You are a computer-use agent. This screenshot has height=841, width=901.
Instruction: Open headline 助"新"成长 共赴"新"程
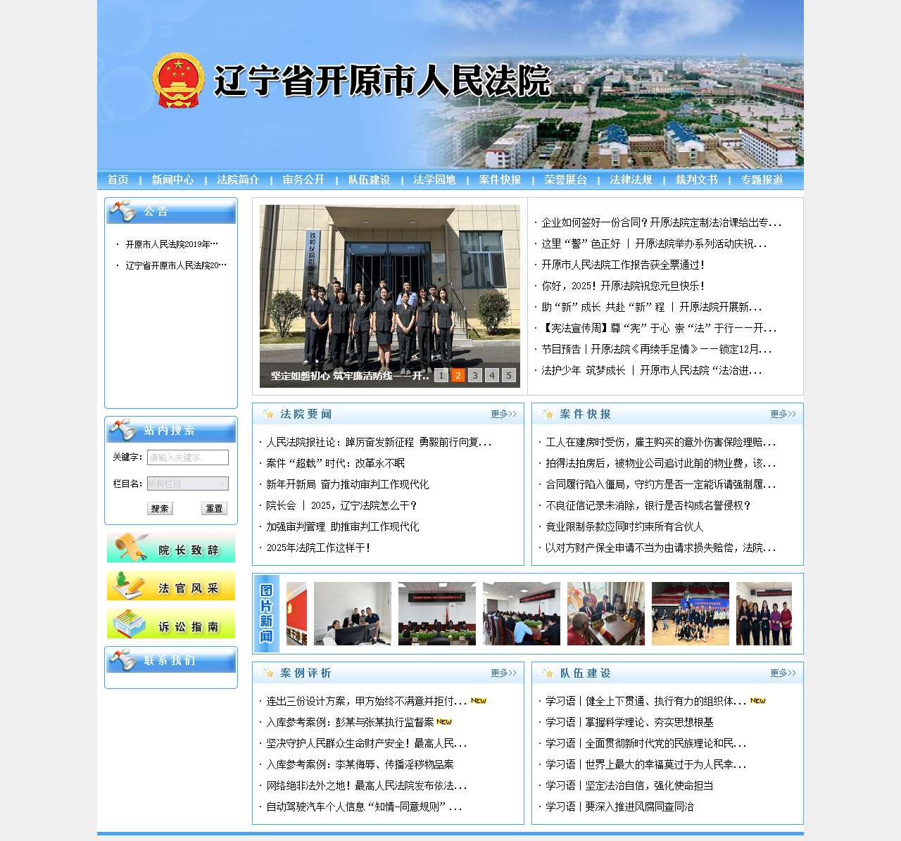coord(651,307)
